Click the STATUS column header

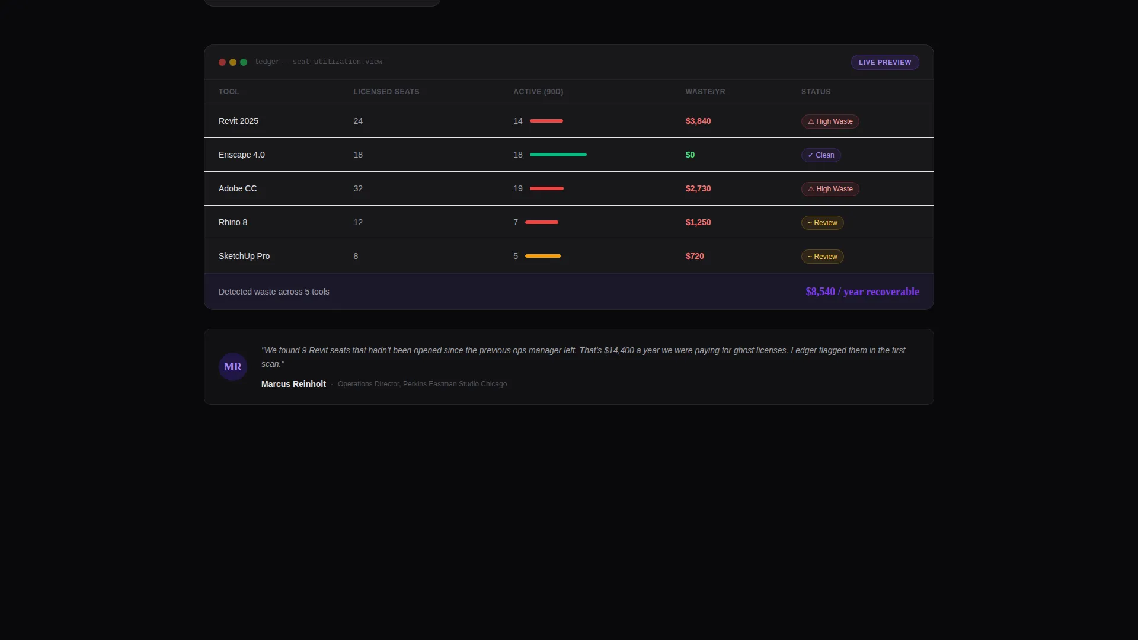[816, 92]
